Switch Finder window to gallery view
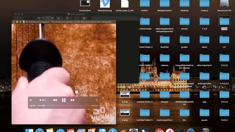Image resolution: width=235 pixels, height=132 pixels. [52, 18]
